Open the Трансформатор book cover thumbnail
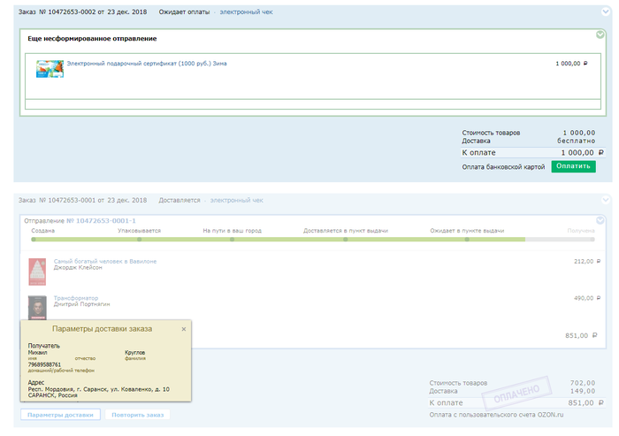The image size is (619, 436). pyautogui.click(x=37, y=305)
